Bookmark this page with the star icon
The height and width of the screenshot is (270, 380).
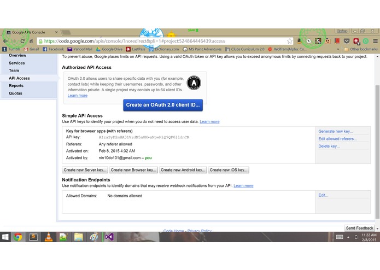(289, 41)
